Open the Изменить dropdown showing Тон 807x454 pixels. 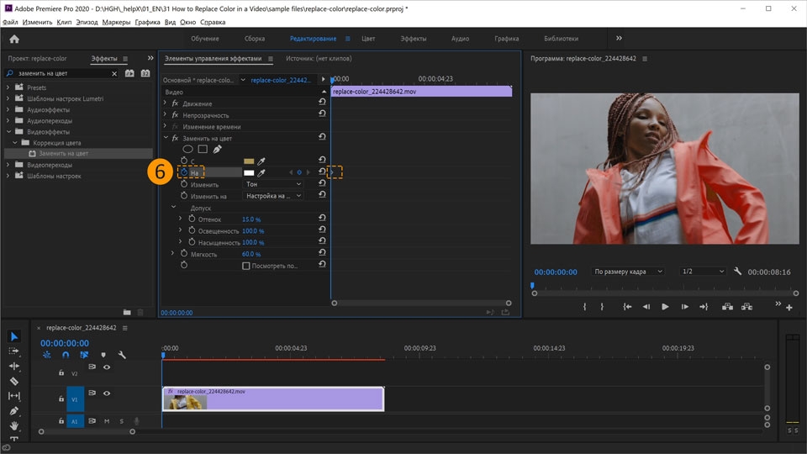coord(273,184)
